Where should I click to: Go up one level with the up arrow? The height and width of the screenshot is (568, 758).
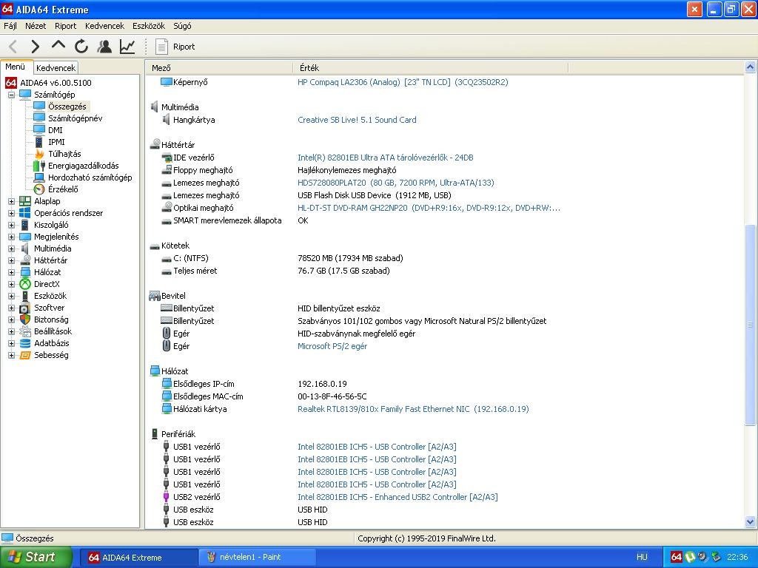58,45
